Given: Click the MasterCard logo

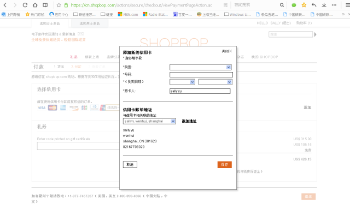Looking at the screenshot, I should pyautogui.click(x=52, y=108).
